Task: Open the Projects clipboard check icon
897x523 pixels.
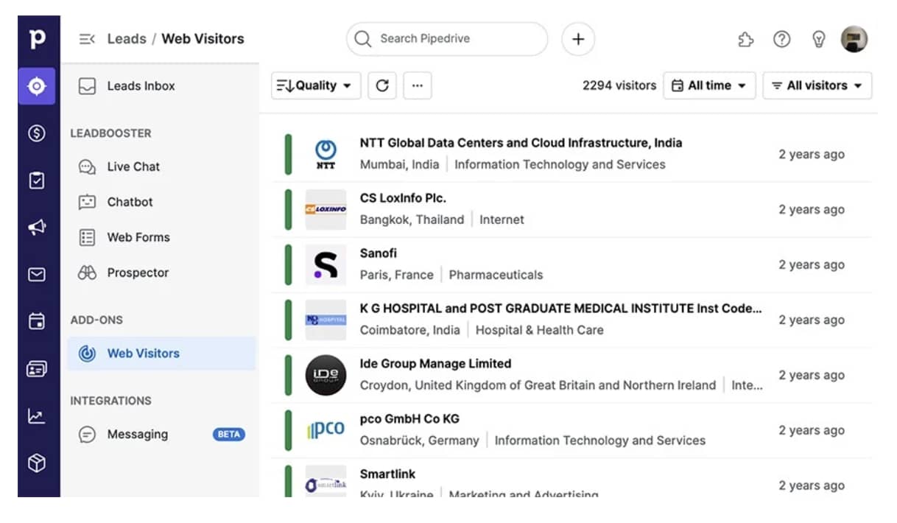Action: click(37, 180)
